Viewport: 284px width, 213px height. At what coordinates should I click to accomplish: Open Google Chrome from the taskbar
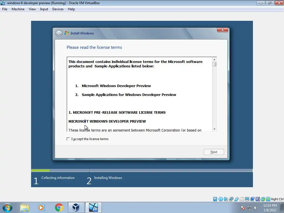[59, 207]
